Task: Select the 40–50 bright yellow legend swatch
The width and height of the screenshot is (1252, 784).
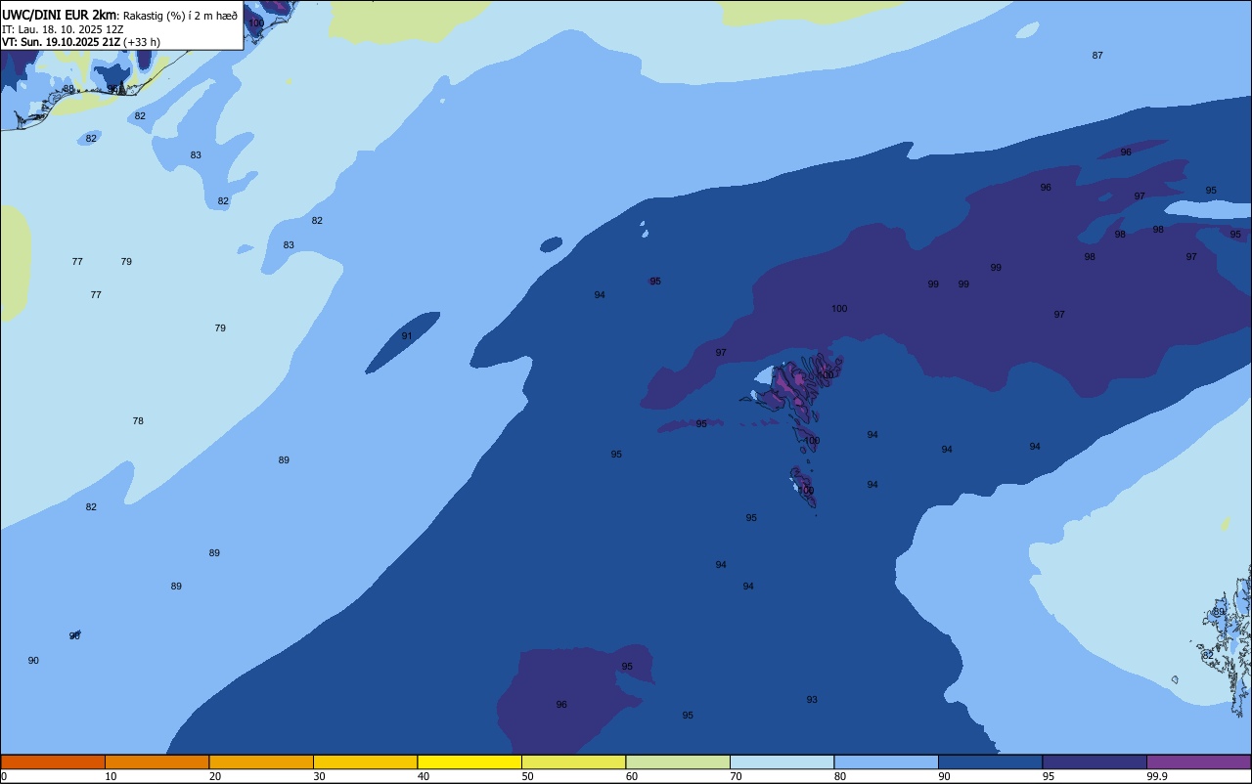Action: click(469, 762)
